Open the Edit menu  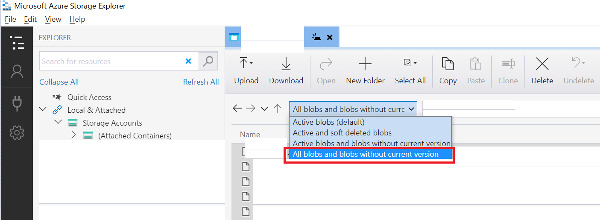30,19
